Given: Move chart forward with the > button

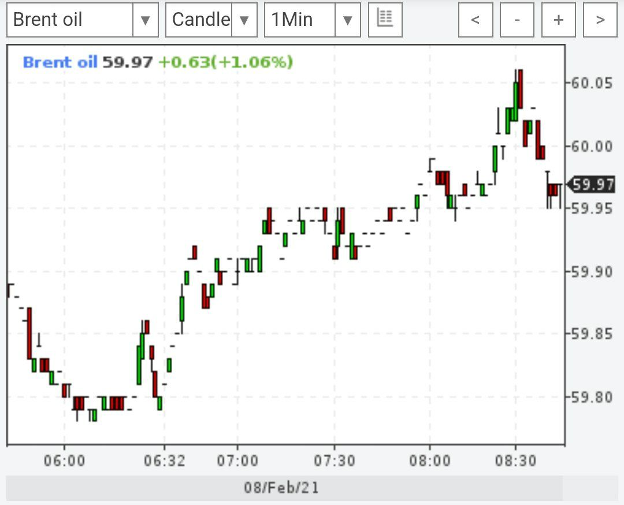Looking at the screenshot, I should click(600, 20).
